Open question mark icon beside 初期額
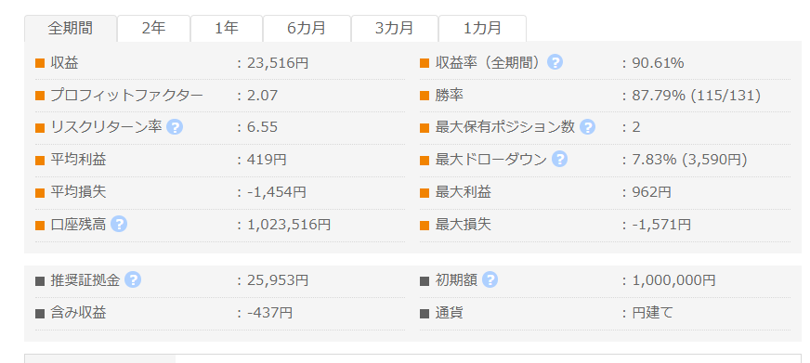 [x=490, y=280]
